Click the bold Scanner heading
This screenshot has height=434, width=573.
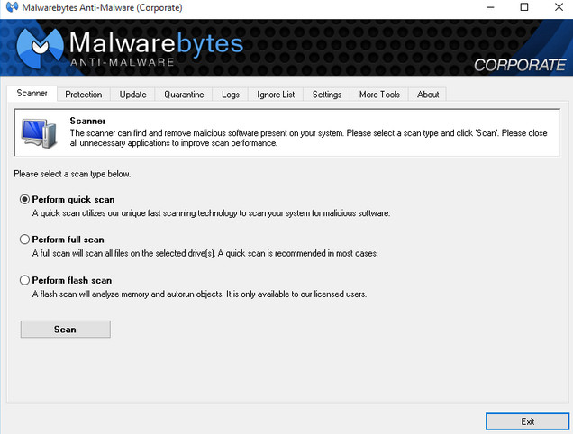[87, 121]
